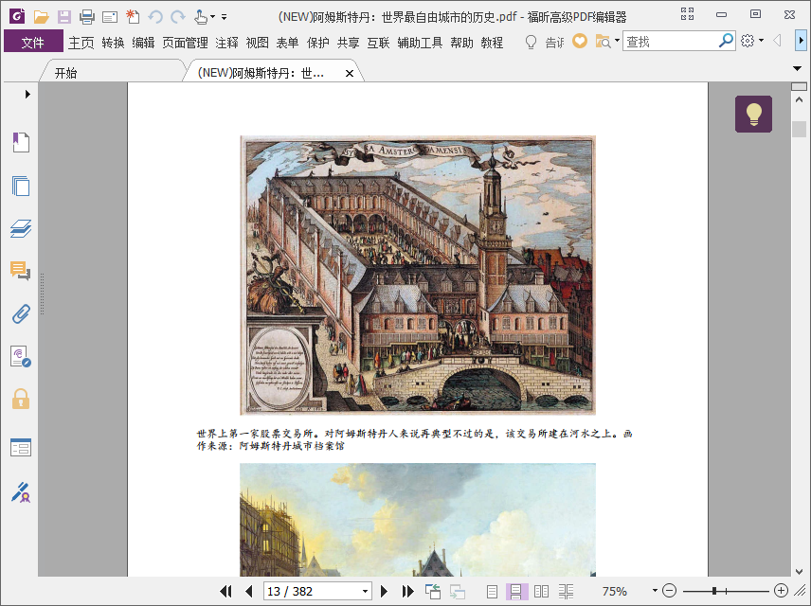Click the email document icon

pos(110,18)
